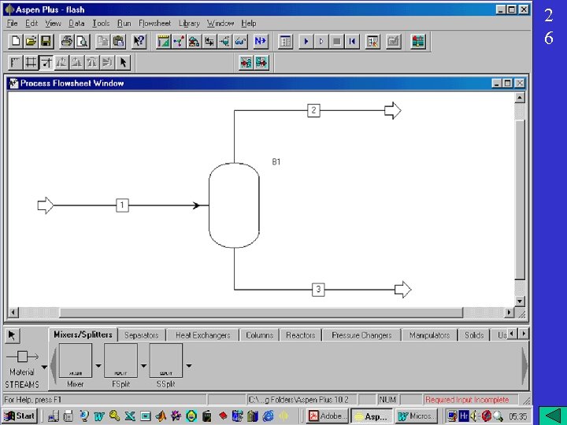The height and width of the screenshot is (425, 567).
Task: Switch to the Columns tab
Action: (259, 335)
